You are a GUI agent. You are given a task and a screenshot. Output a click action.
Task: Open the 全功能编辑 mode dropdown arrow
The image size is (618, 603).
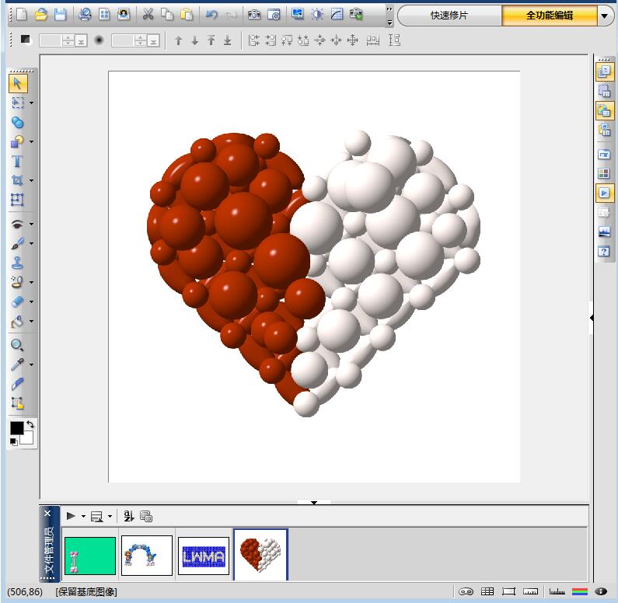coord(605,16)
